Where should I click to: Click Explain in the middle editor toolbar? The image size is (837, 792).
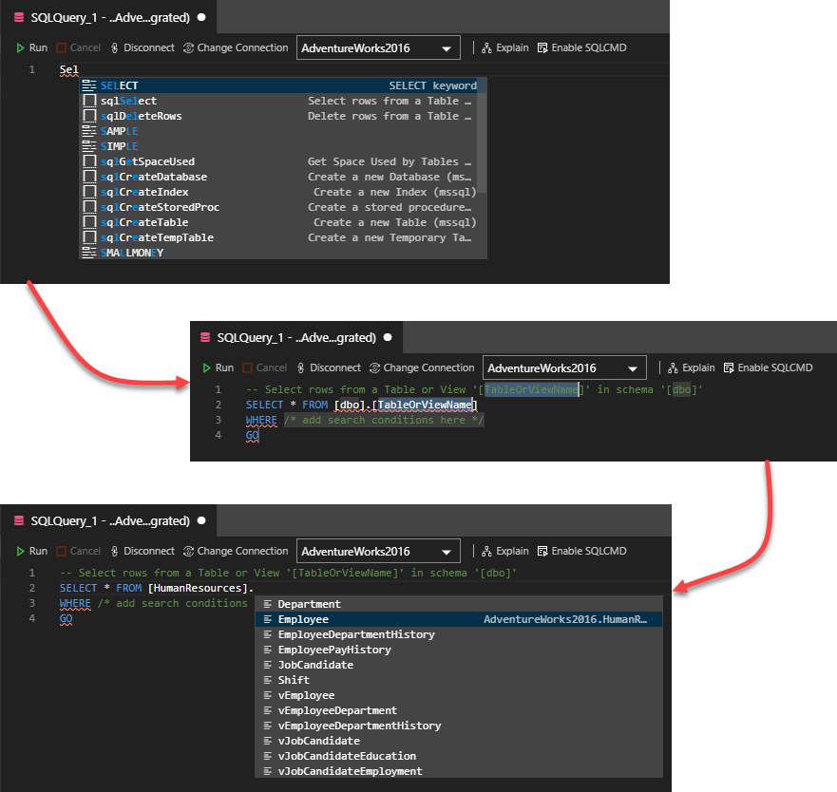pyautogui.click(x=692, y=368)
